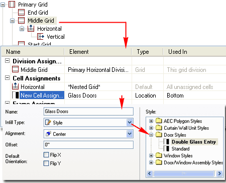Click the Vertical grid tree icon
The width and height of the screenshot is (226, 183).
41,36
